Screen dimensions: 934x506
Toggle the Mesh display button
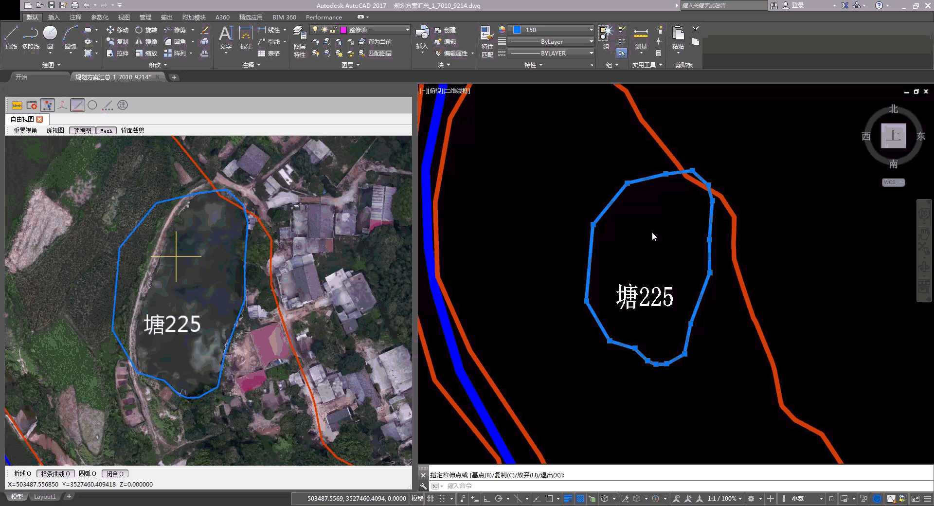[x=106, y=130]
